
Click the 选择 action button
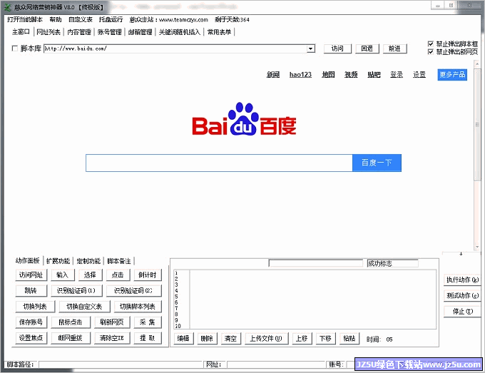coord(90,275)
